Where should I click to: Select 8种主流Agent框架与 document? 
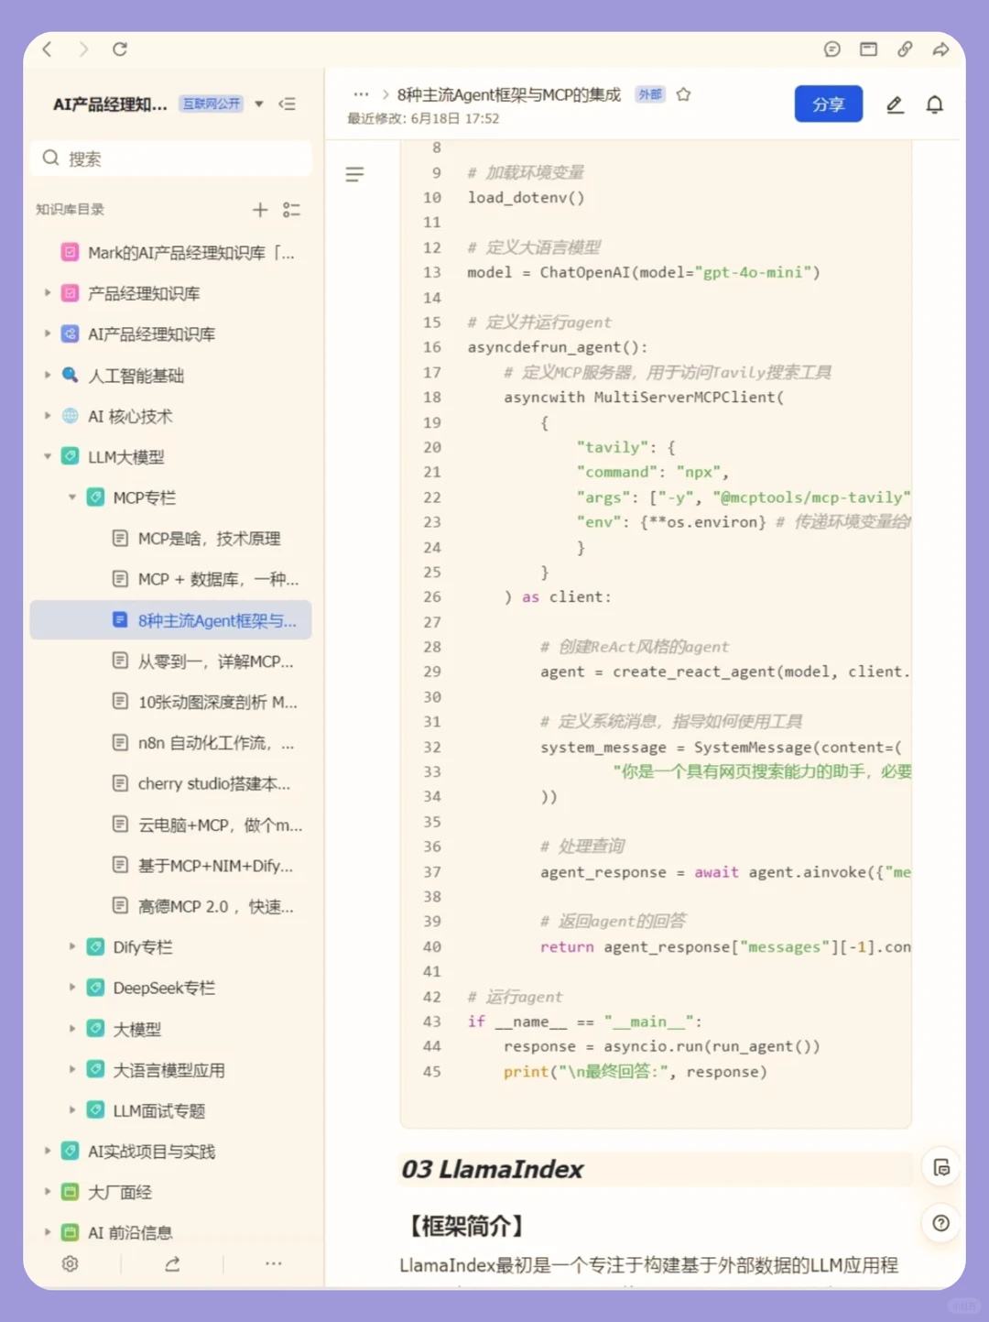(x=171, y=620)
